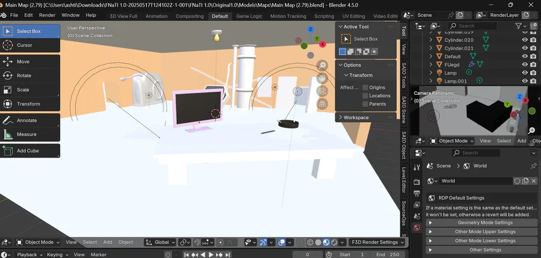Screen dimensions: 541x258
Task: Click Play Animation button in timeline
Action: click(211, 255)
